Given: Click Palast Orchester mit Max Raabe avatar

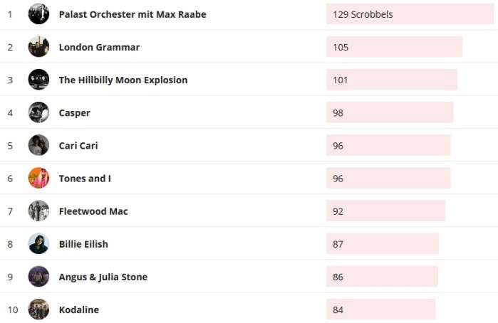Looking at the screenshot, I should tap(38, 14).
